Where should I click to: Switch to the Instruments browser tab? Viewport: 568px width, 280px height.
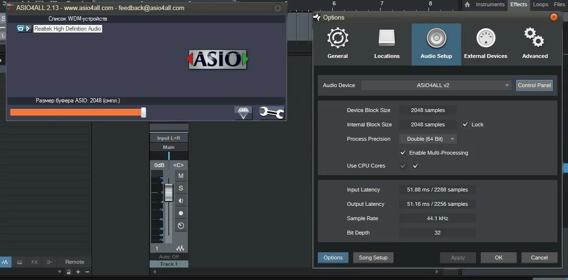click(490, 4)
